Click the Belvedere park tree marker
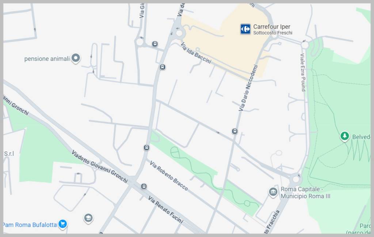This screenshot has height=237, width=374. (x=344, y=136)
